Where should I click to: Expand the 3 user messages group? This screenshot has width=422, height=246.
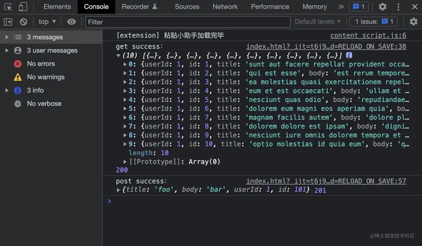pyautogui.click(x=7, y=50)
